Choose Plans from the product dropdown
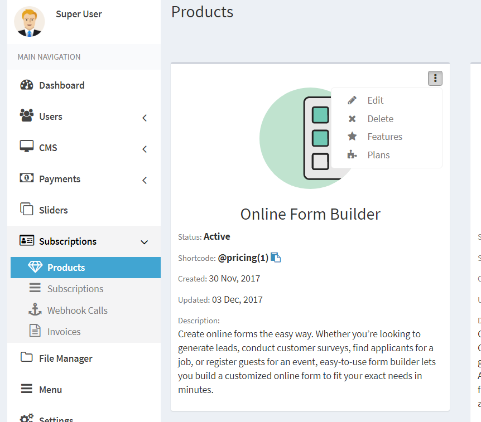Viewport: 481px width, 422px height. point(378,155)
